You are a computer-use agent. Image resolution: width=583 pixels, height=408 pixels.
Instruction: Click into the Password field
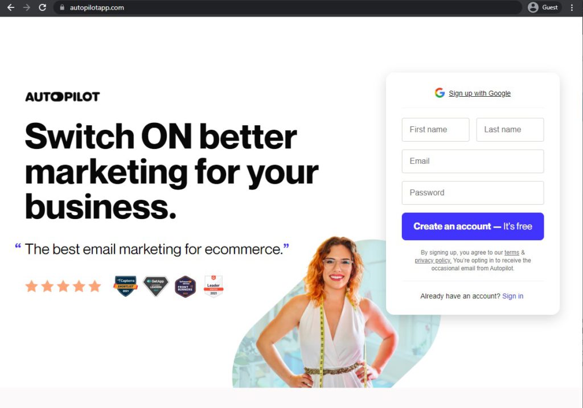pos(473,193)
